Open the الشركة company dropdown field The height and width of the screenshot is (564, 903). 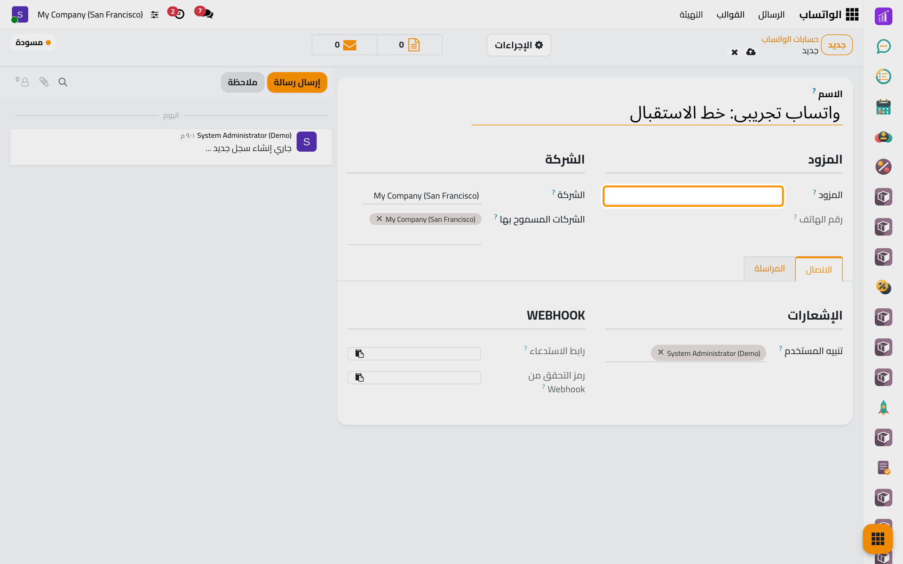pyautogui.click(x=422, y=196)
